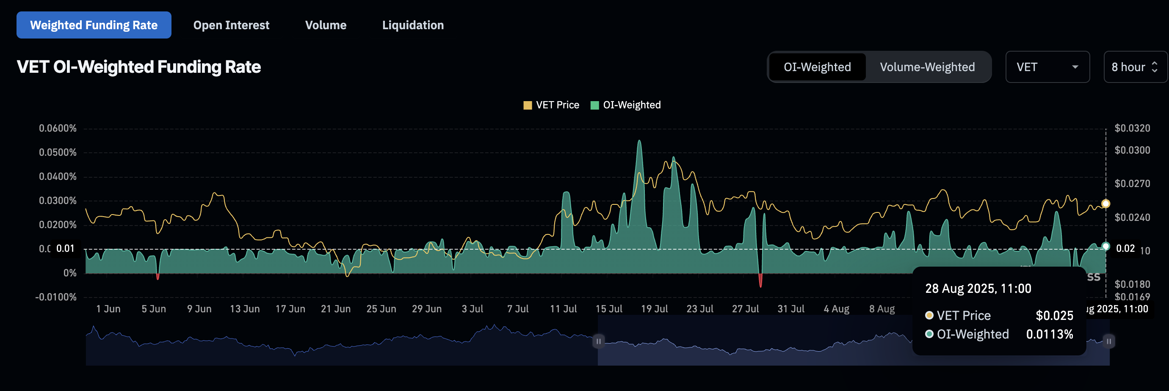The height and width of the screenshot is (391, 1169).
Task: Click the "7 Jul" date label
Action: [518, 309]
